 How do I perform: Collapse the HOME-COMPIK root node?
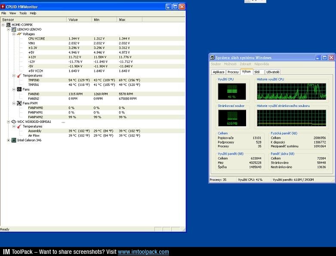[x=3, y=25]
